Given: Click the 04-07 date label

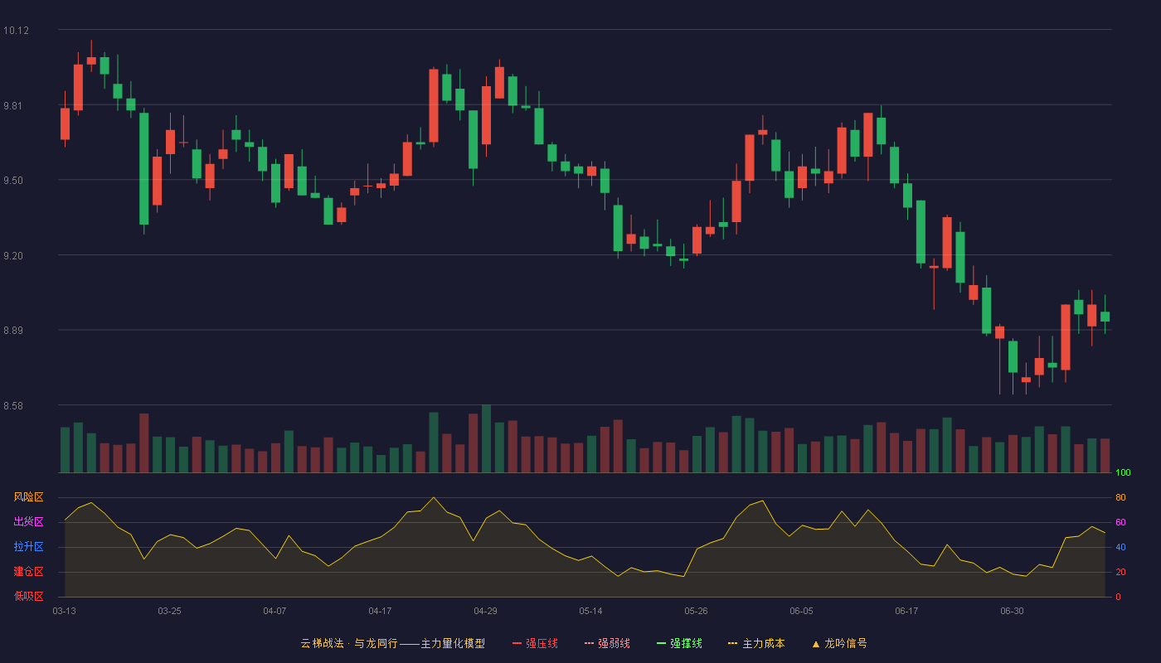Looking at the screenshot, I should [x=274, y=611].
